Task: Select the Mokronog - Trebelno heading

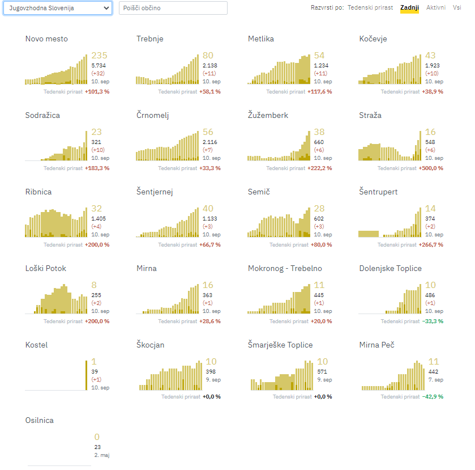Action: (285, 268)
